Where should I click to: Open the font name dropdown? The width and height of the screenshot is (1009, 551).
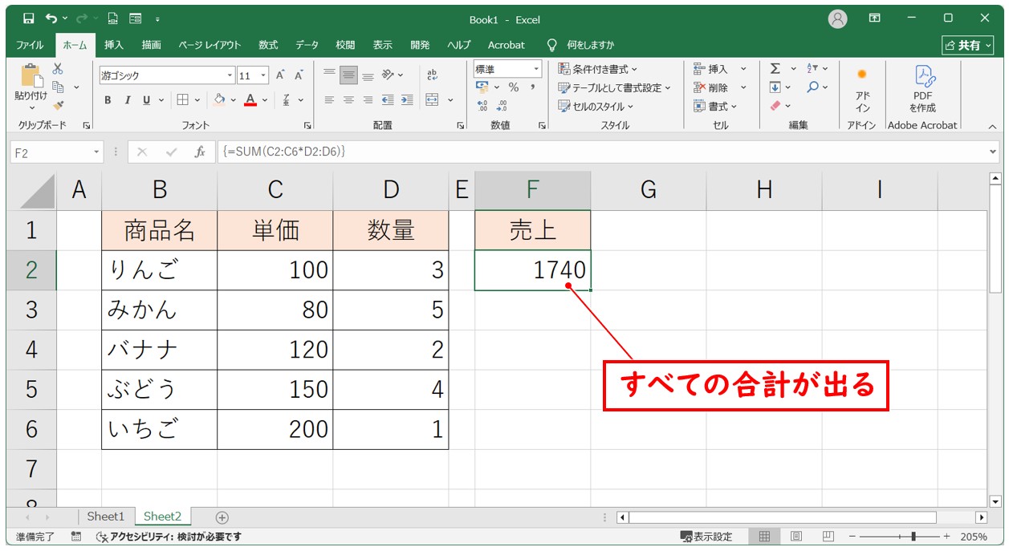click(230, 75)
